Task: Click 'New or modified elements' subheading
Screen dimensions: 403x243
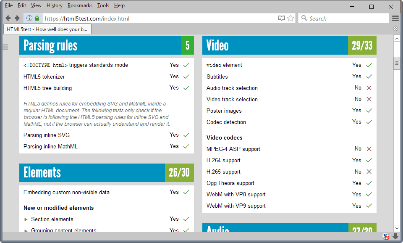Action: tap(59, 208)
